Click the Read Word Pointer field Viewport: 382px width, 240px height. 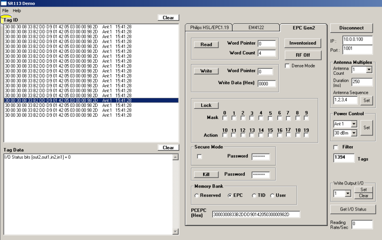click(x=267, y=43)
